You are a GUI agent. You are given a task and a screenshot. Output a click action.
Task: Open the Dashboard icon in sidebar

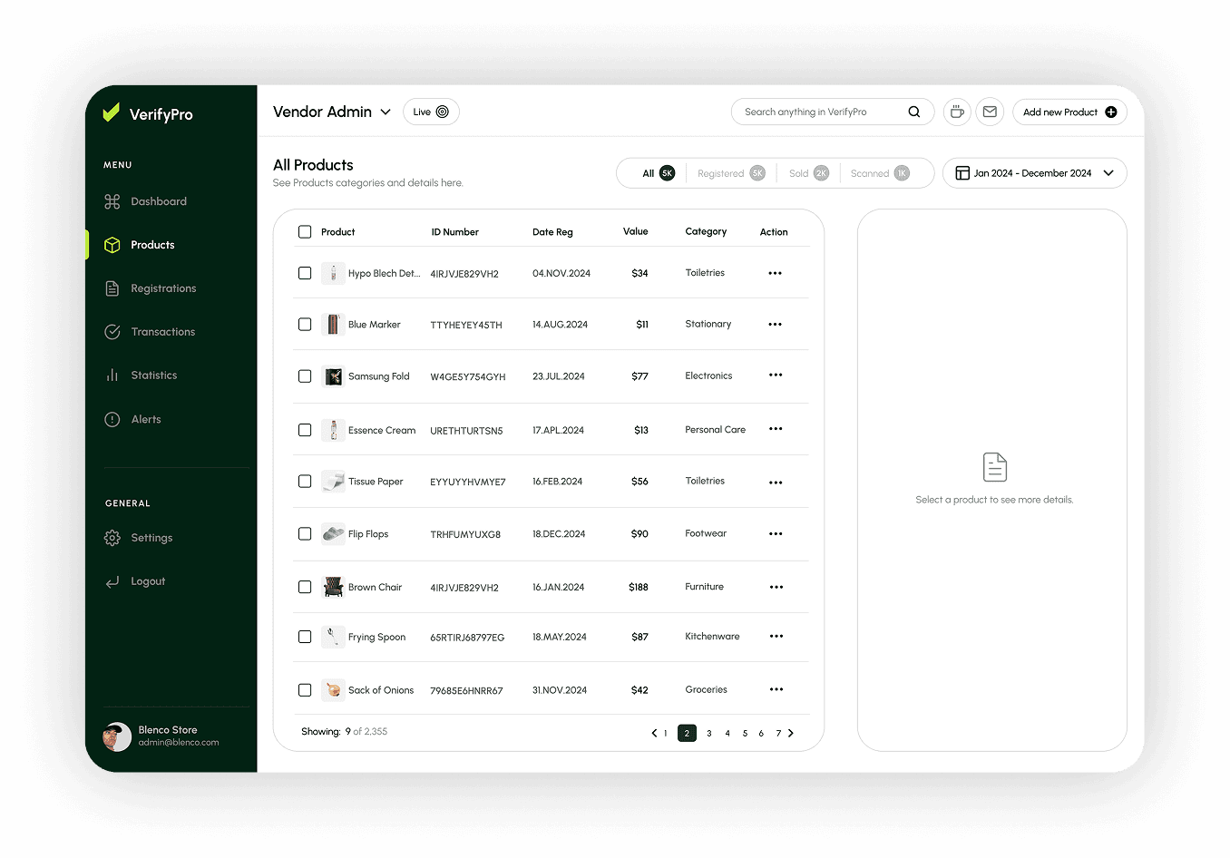coord(112,201)
